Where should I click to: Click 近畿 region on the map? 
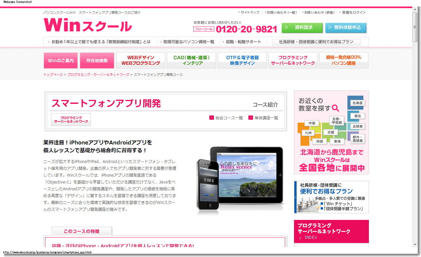pos(331,132)
